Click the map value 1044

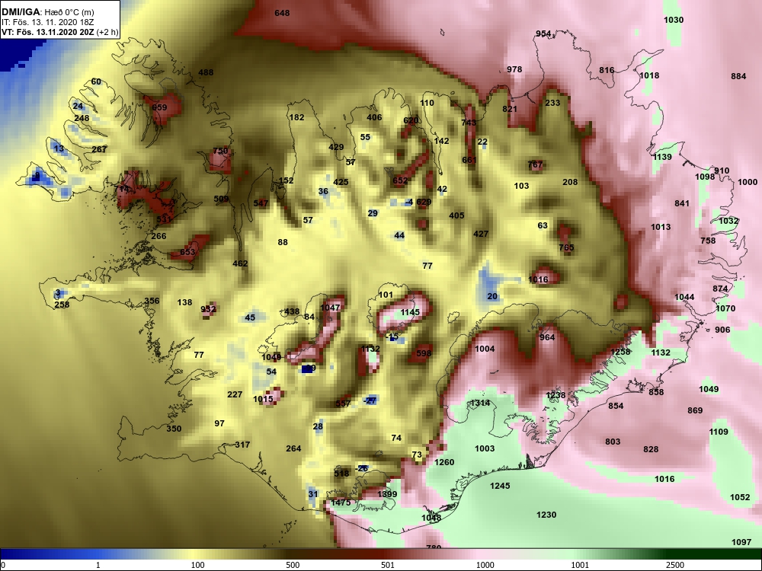[x=684, y=297]
